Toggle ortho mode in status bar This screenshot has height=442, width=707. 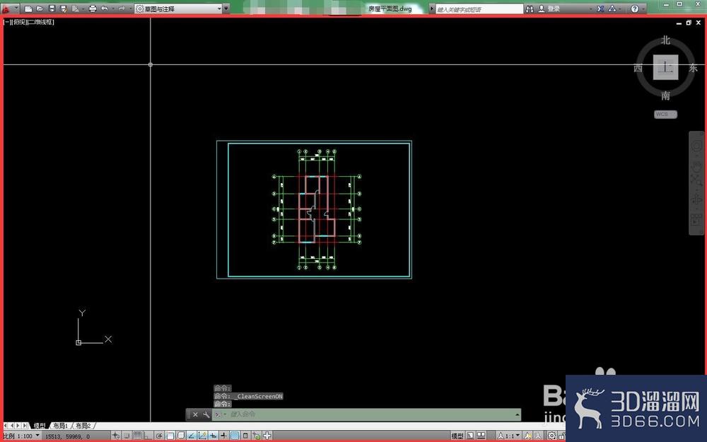pyautogui.click(x=148, y=436)
